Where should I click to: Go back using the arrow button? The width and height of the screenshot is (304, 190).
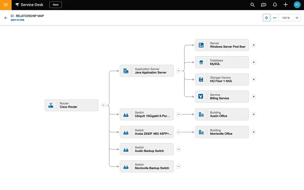(x=5, y=18)
